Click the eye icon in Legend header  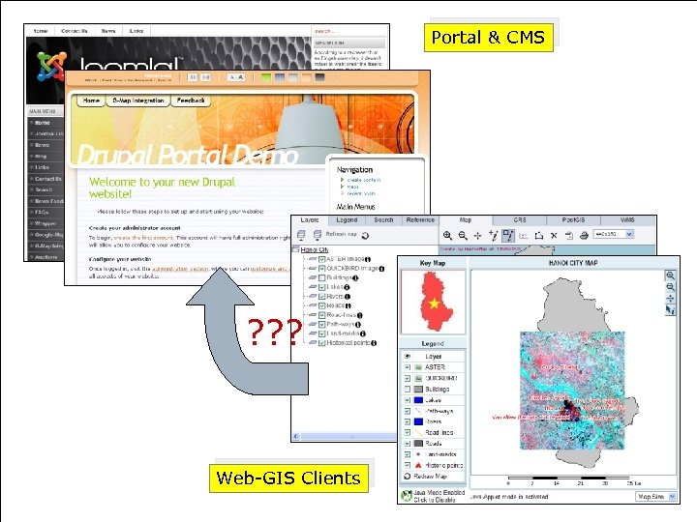pyautogui.click(x=408, y=357)
